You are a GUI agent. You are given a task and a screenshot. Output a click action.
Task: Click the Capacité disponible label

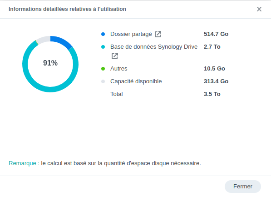coord(136,81)
